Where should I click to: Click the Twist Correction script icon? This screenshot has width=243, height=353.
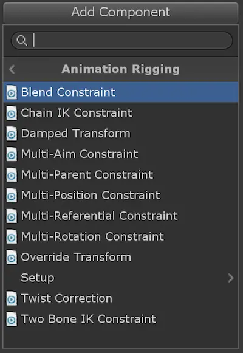pyautogui.click(x=12, y=298)
